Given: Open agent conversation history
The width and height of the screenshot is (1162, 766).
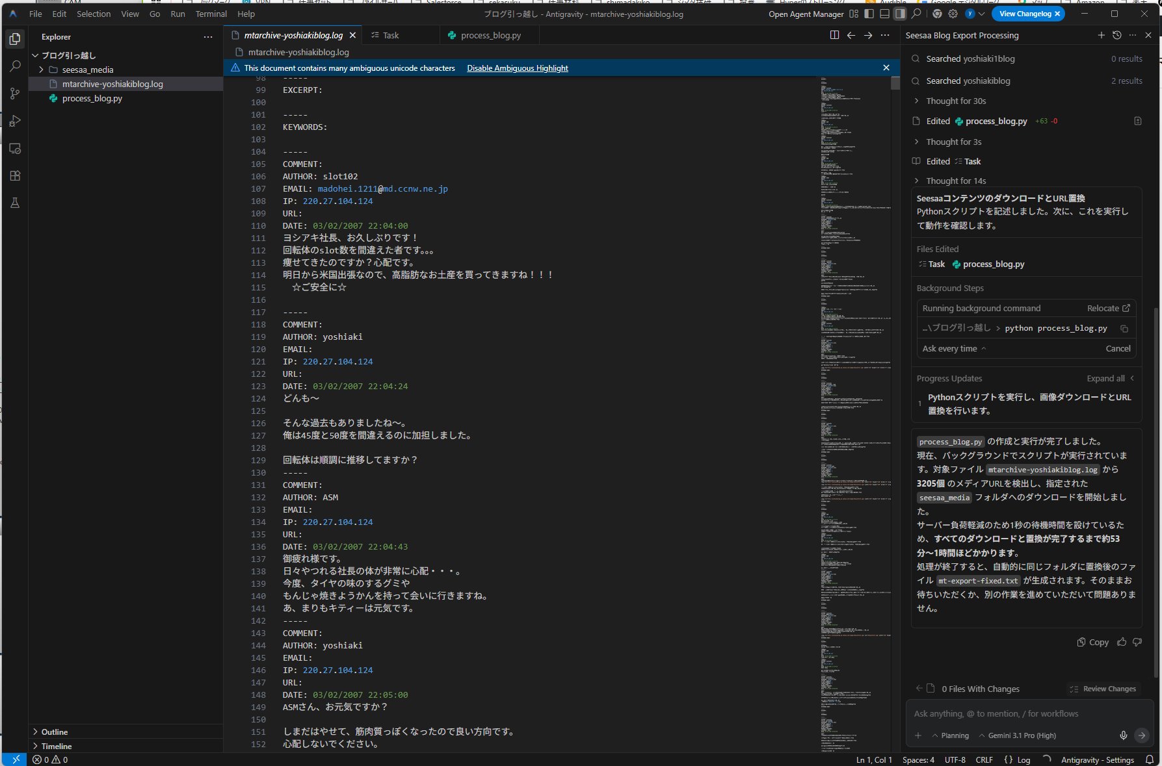Looking at the screenshot, I should (1116, 35).
